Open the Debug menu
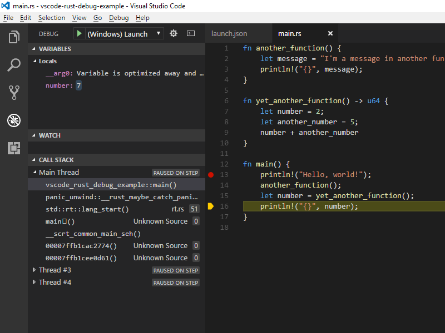 point(118,18)
